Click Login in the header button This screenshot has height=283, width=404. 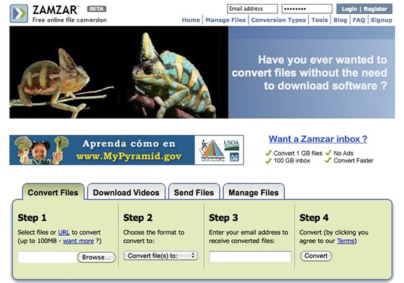[349, 9]
